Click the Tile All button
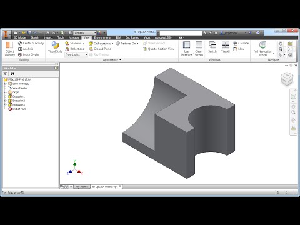Image resolution: width=300 pixels, height=225 pixels. (x=226, y=48)
